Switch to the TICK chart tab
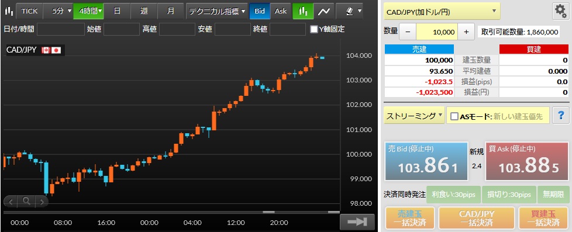The height and width of the screenshot is (232, 572). pos(30,11)
